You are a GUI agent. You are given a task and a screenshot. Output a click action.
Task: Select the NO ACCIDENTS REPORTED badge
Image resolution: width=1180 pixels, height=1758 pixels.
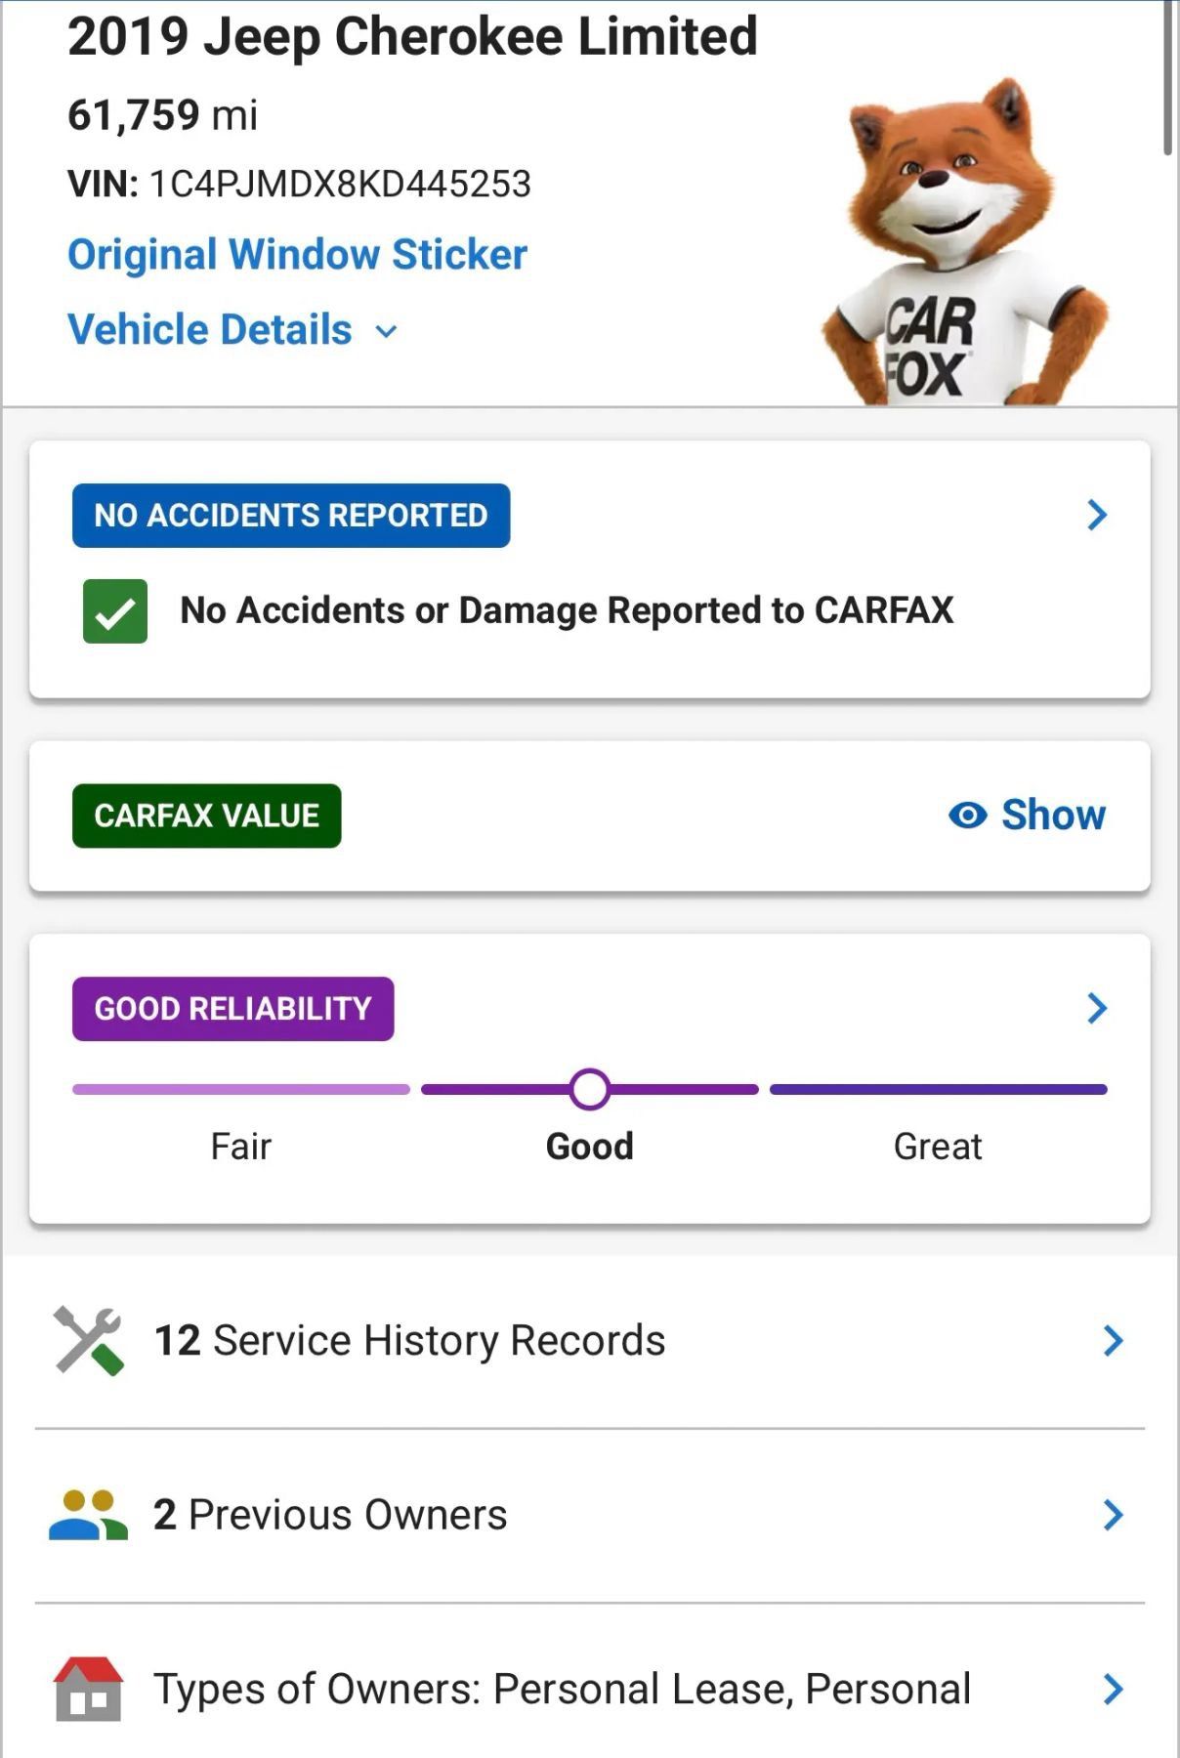[291, 516]
